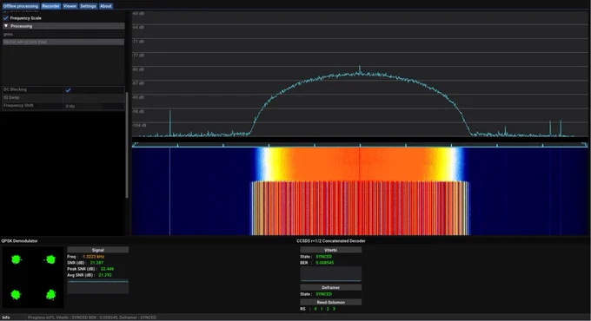Uncheck the DC Blocking option
Screen dimensions: 591x321
[68, 90]
